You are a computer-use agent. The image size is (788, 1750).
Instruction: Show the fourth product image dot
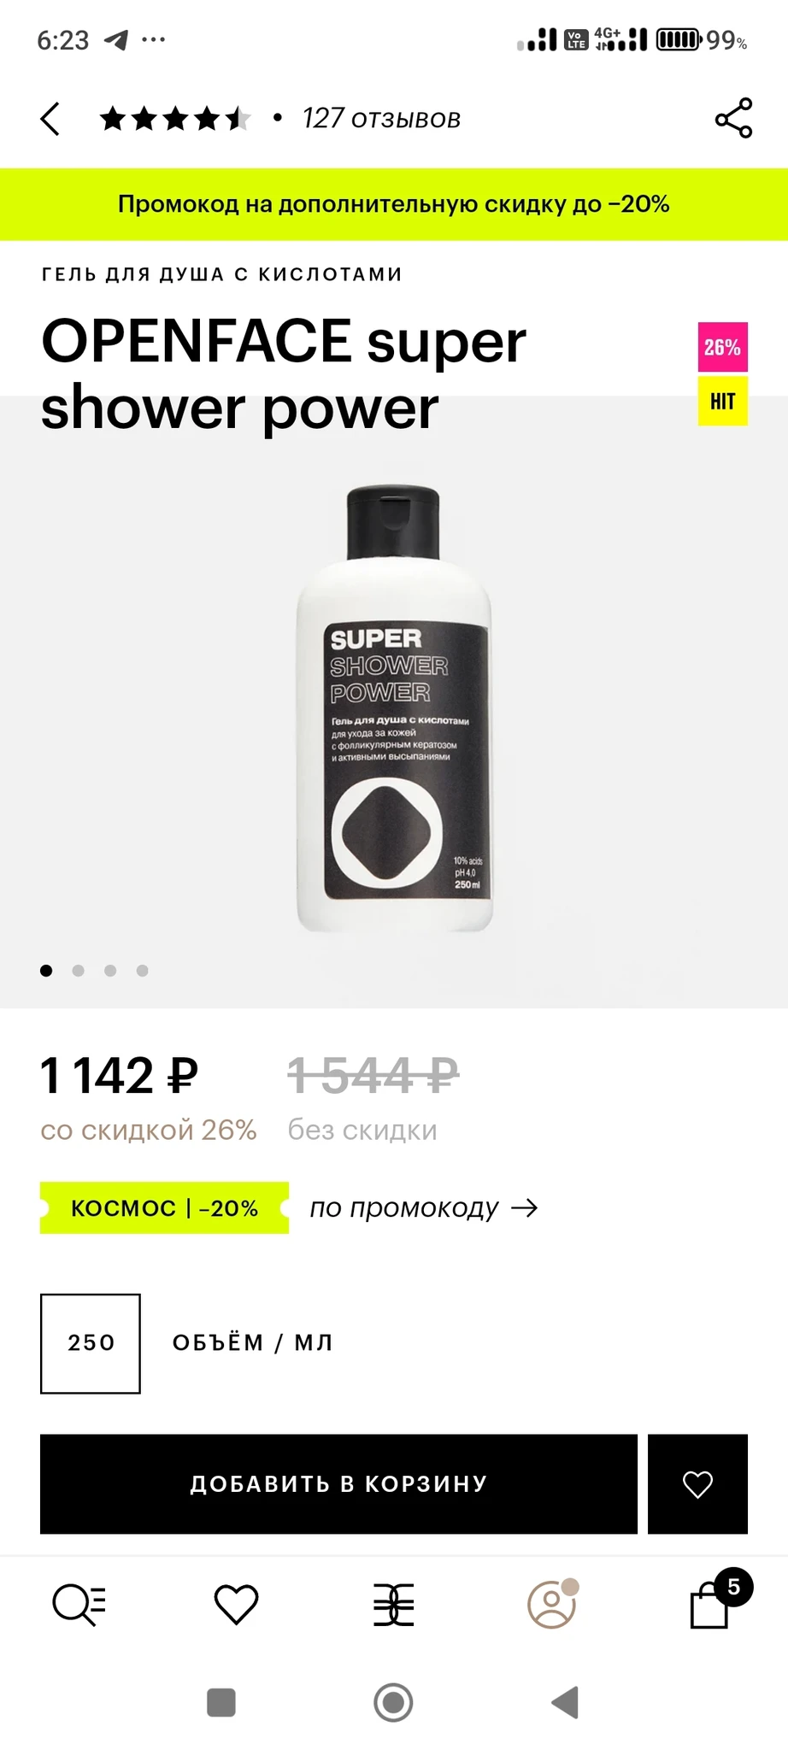[143, 971]
